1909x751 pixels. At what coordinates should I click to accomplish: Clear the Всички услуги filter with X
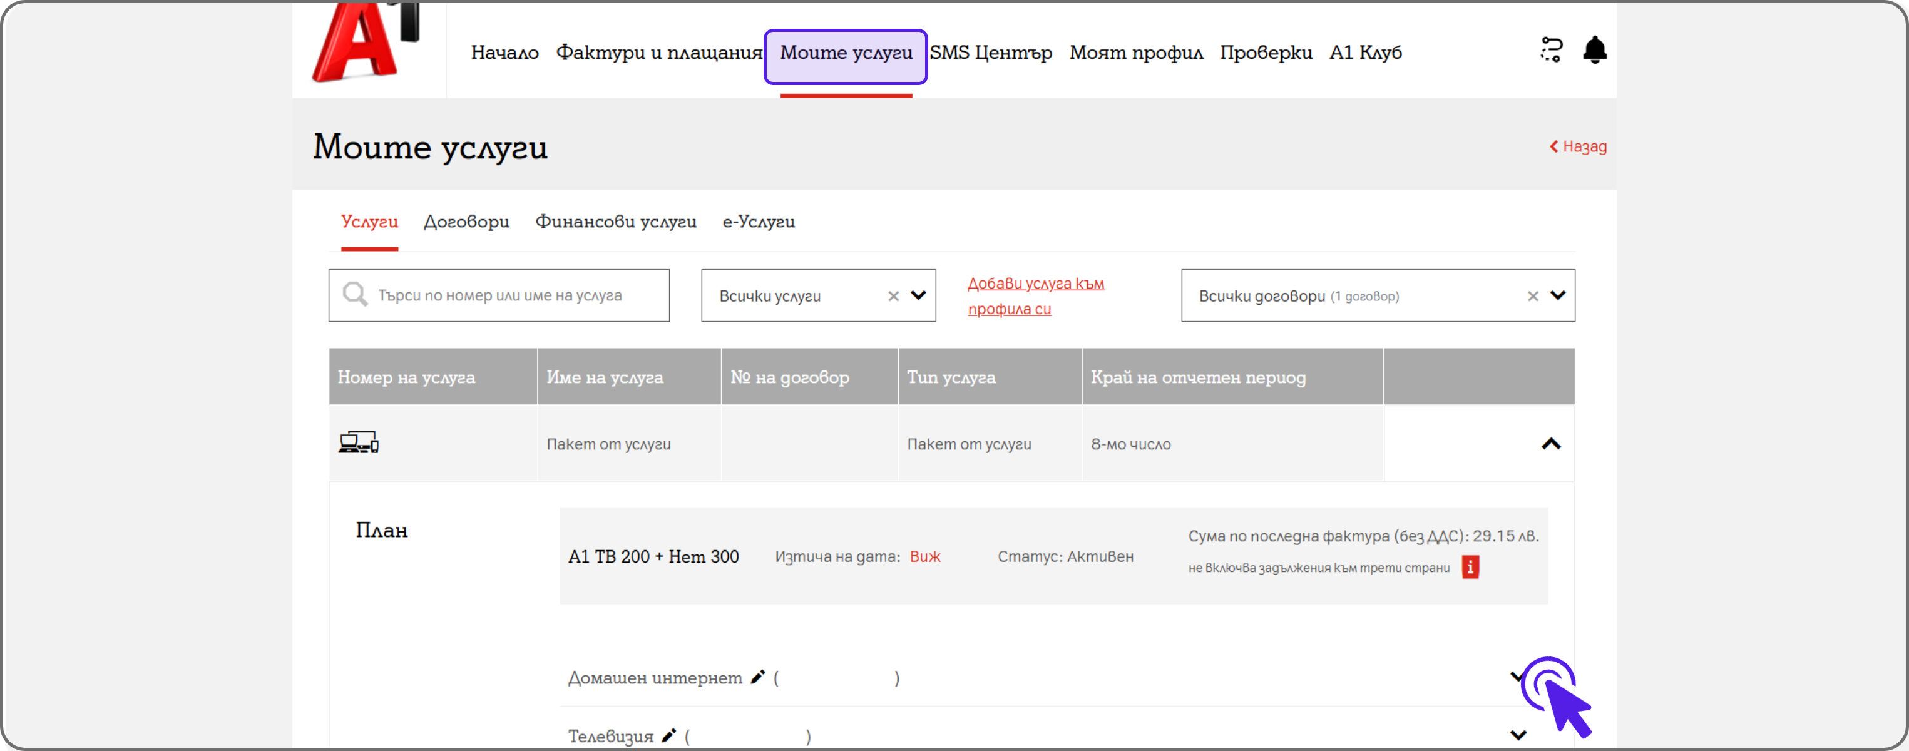click(x=893, y=296)
